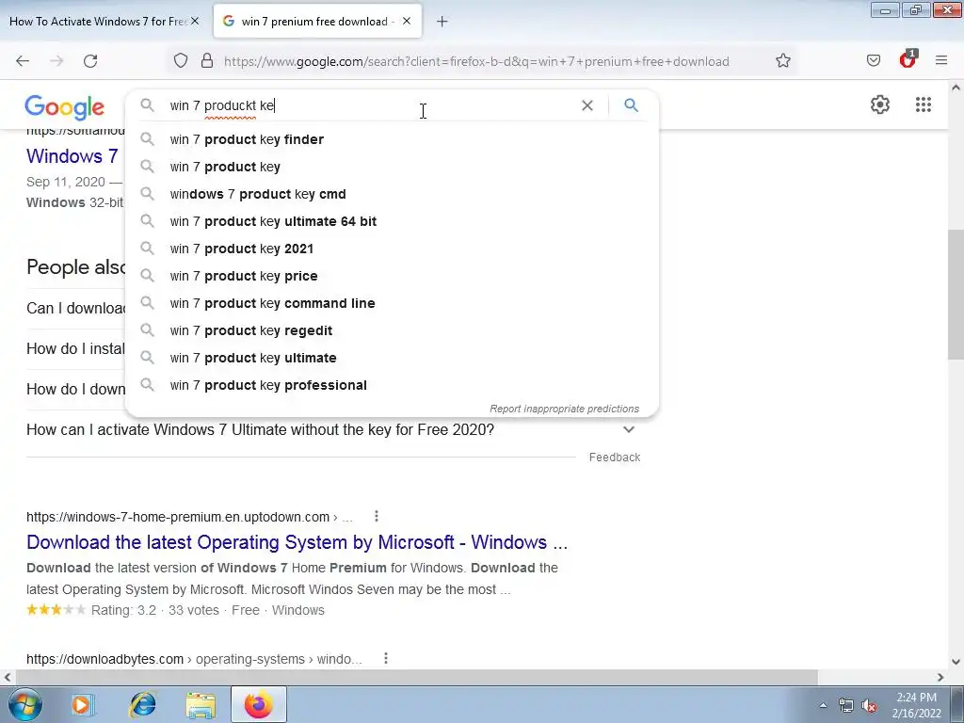964x723 pixels.
Task: Click into the Google search input field
Action: point(372,105)
